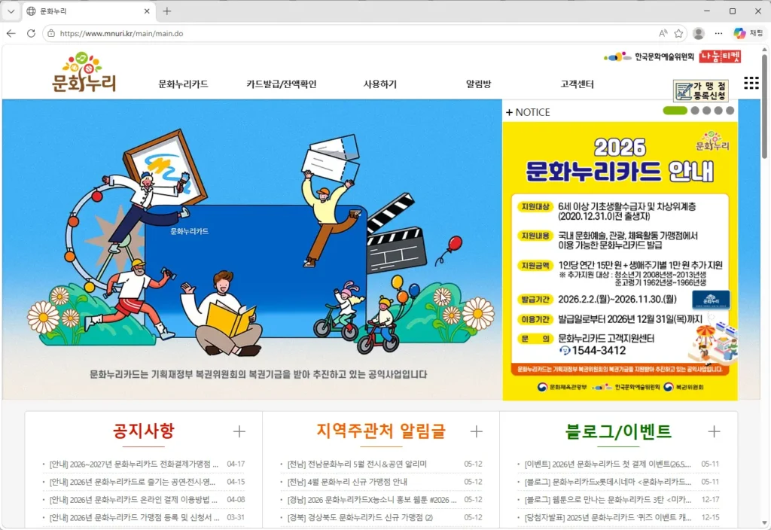
Task: Click the 문화누리 logo in the header
Action: pyautogui.click(x=84, y=72)
